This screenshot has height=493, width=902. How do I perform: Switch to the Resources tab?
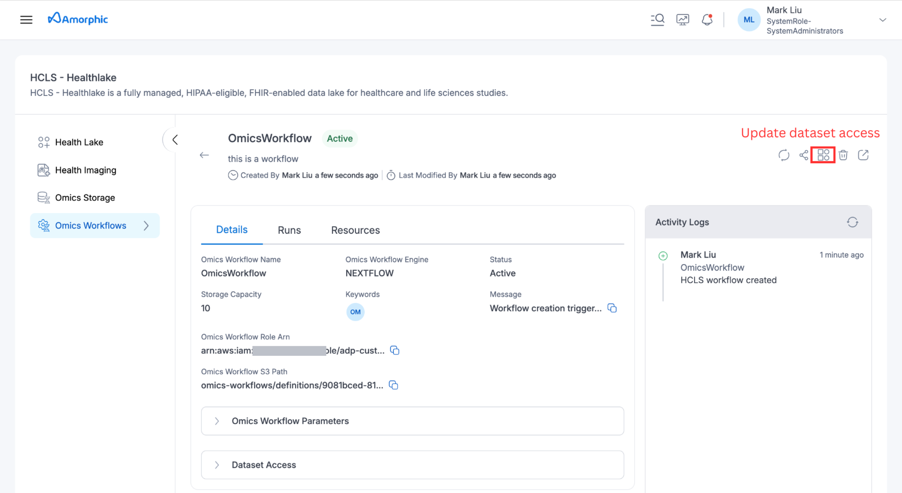coord(355,230)
